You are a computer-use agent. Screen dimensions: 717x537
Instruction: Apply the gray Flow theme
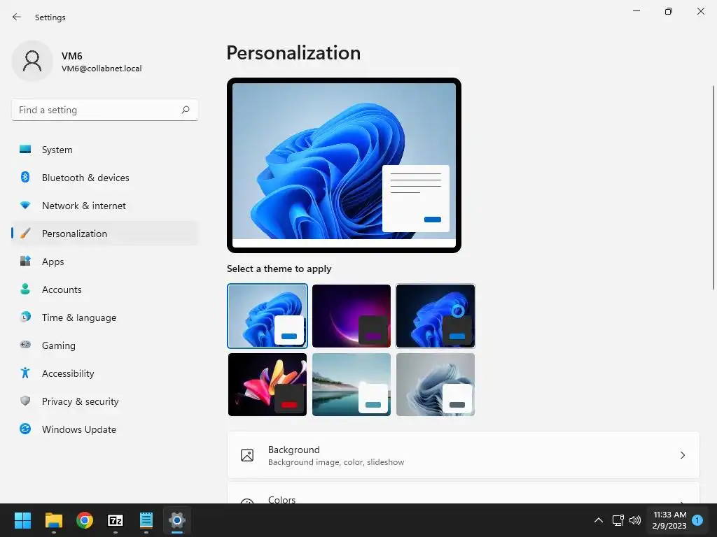tap(436, 385)
